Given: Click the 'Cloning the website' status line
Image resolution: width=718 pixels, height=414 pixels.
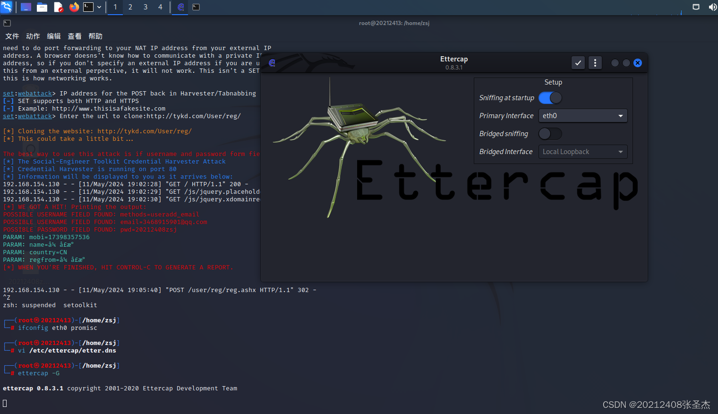Looking at the screenshot, I should click(97, 131).
